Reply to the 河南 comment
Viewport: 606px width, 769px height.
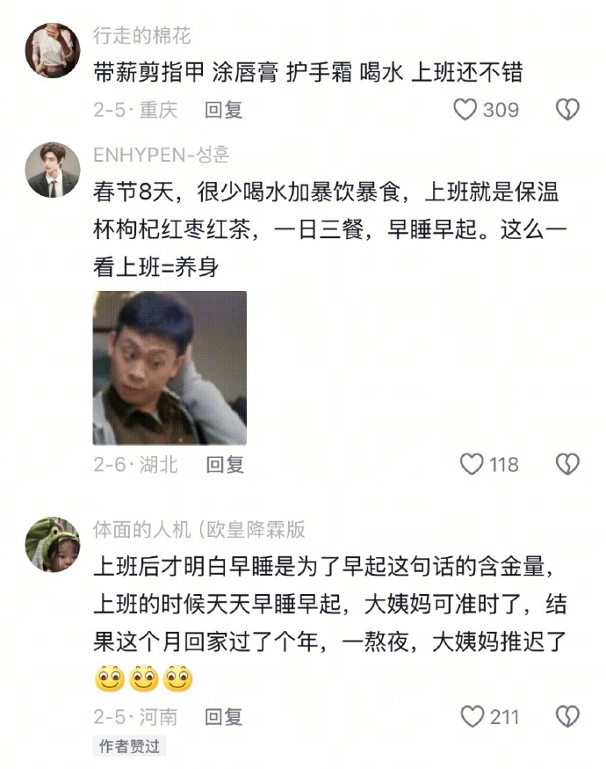[x=224, y=716]
